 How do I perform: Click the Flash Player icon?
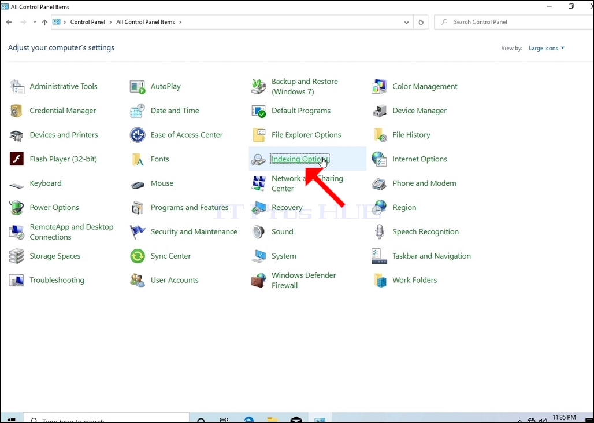click(17, 159)
